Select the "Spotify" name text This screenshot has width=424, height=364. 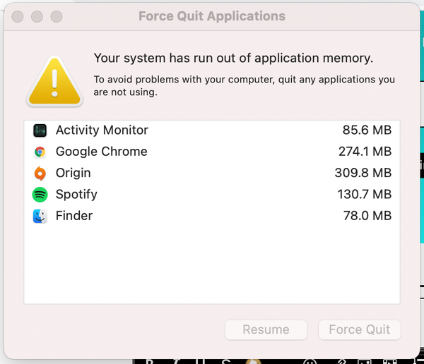[76, 195]
